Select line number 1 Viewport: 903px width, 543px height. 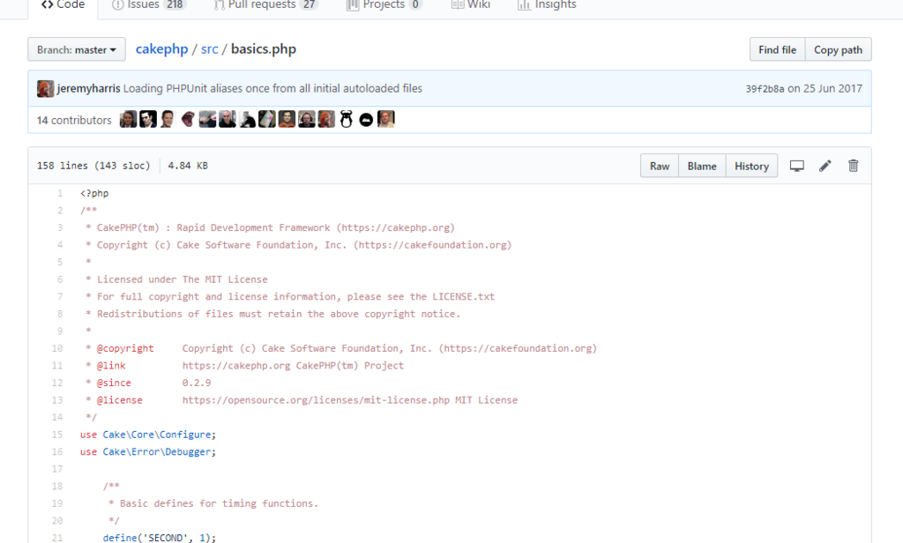pos(59,193)
